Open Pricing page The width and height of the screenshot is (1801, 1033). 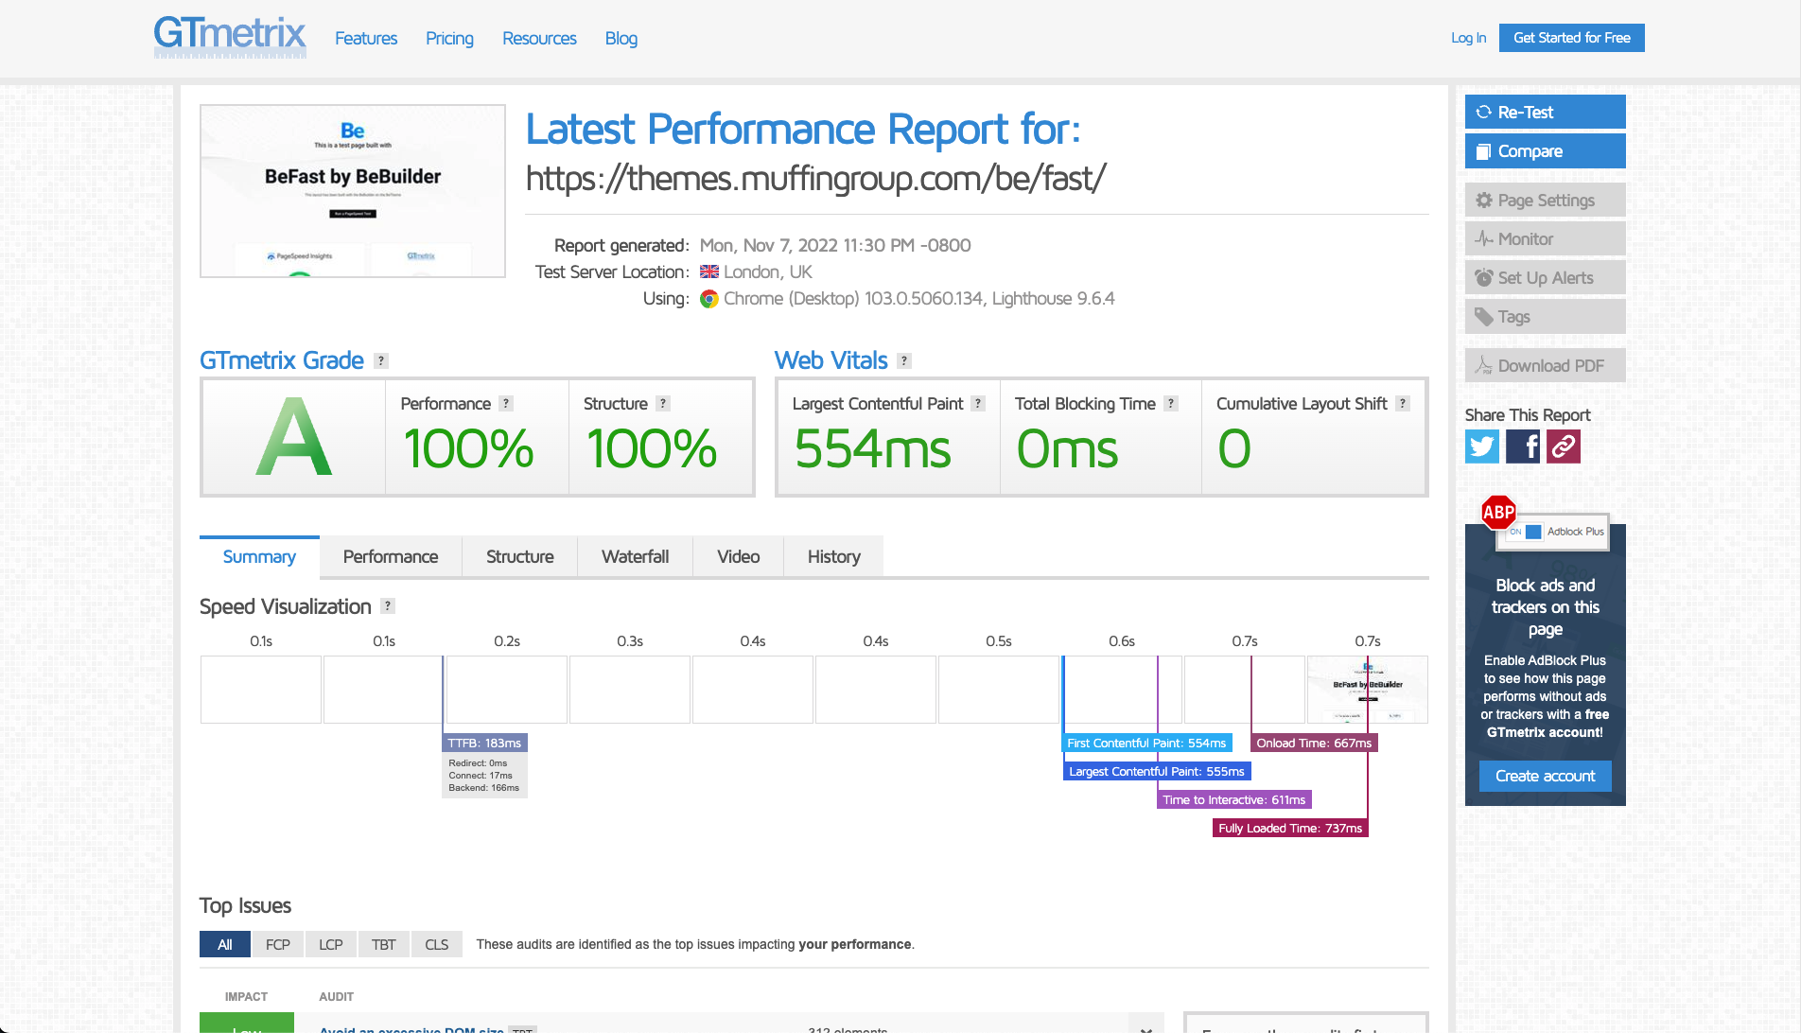[x=449, y=38]
